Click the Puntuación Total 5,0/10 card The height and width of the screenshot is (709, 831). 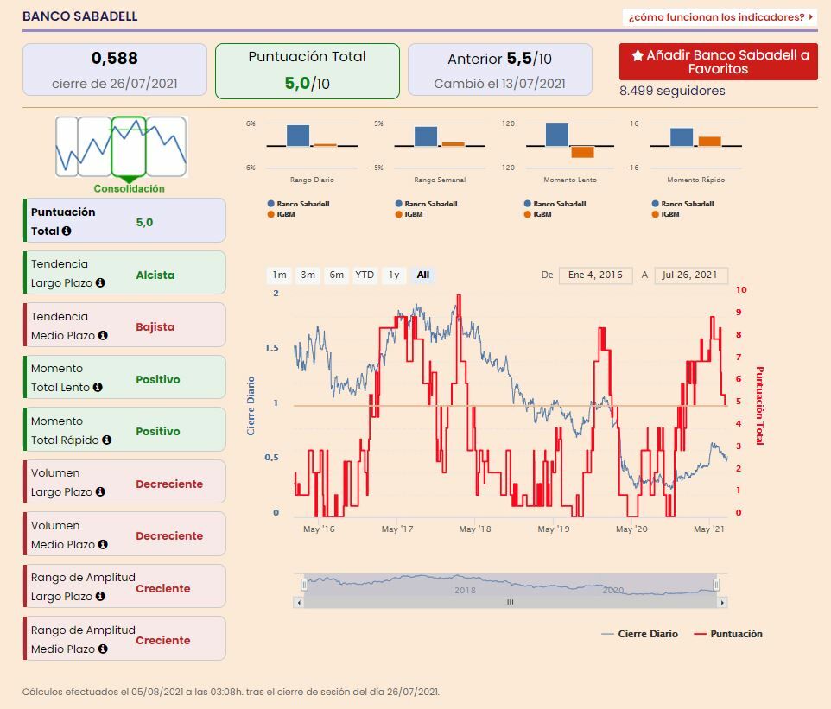tap(308, 71)
